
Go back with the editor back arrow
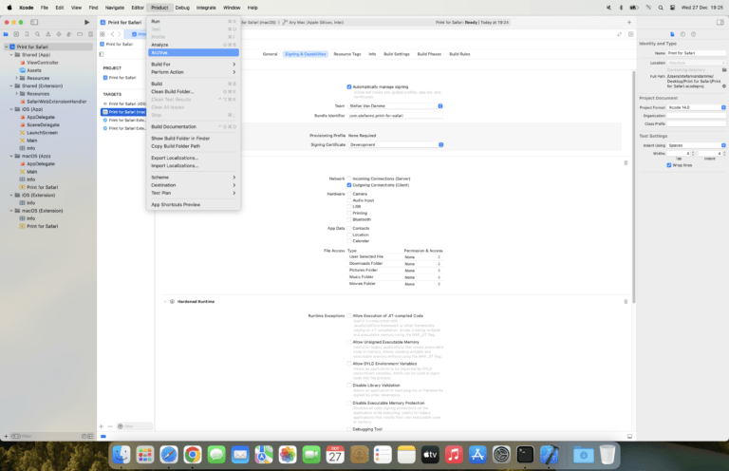coord(112,34)
